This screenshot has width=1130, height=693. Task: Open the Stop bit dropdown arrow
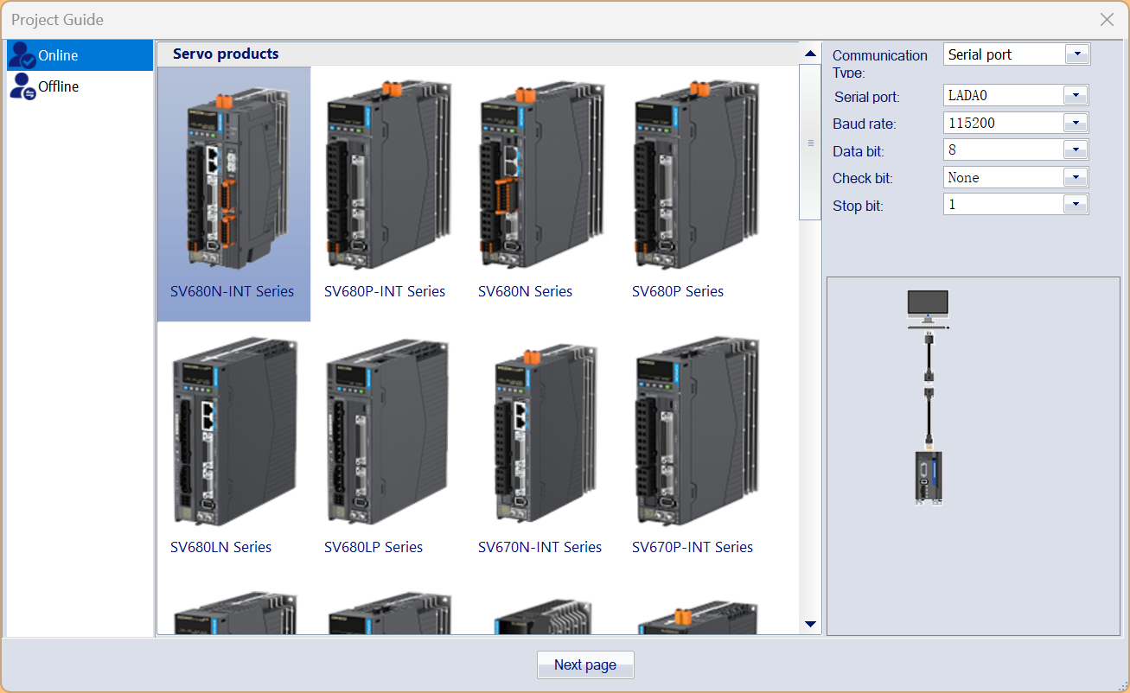pos(1076,204)
